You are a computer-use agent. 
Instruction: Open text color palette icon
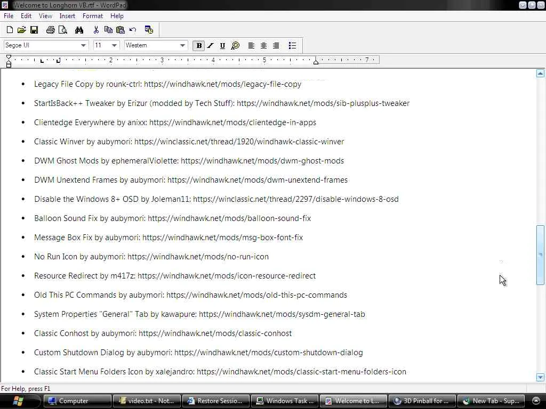[x=235, y=46]
